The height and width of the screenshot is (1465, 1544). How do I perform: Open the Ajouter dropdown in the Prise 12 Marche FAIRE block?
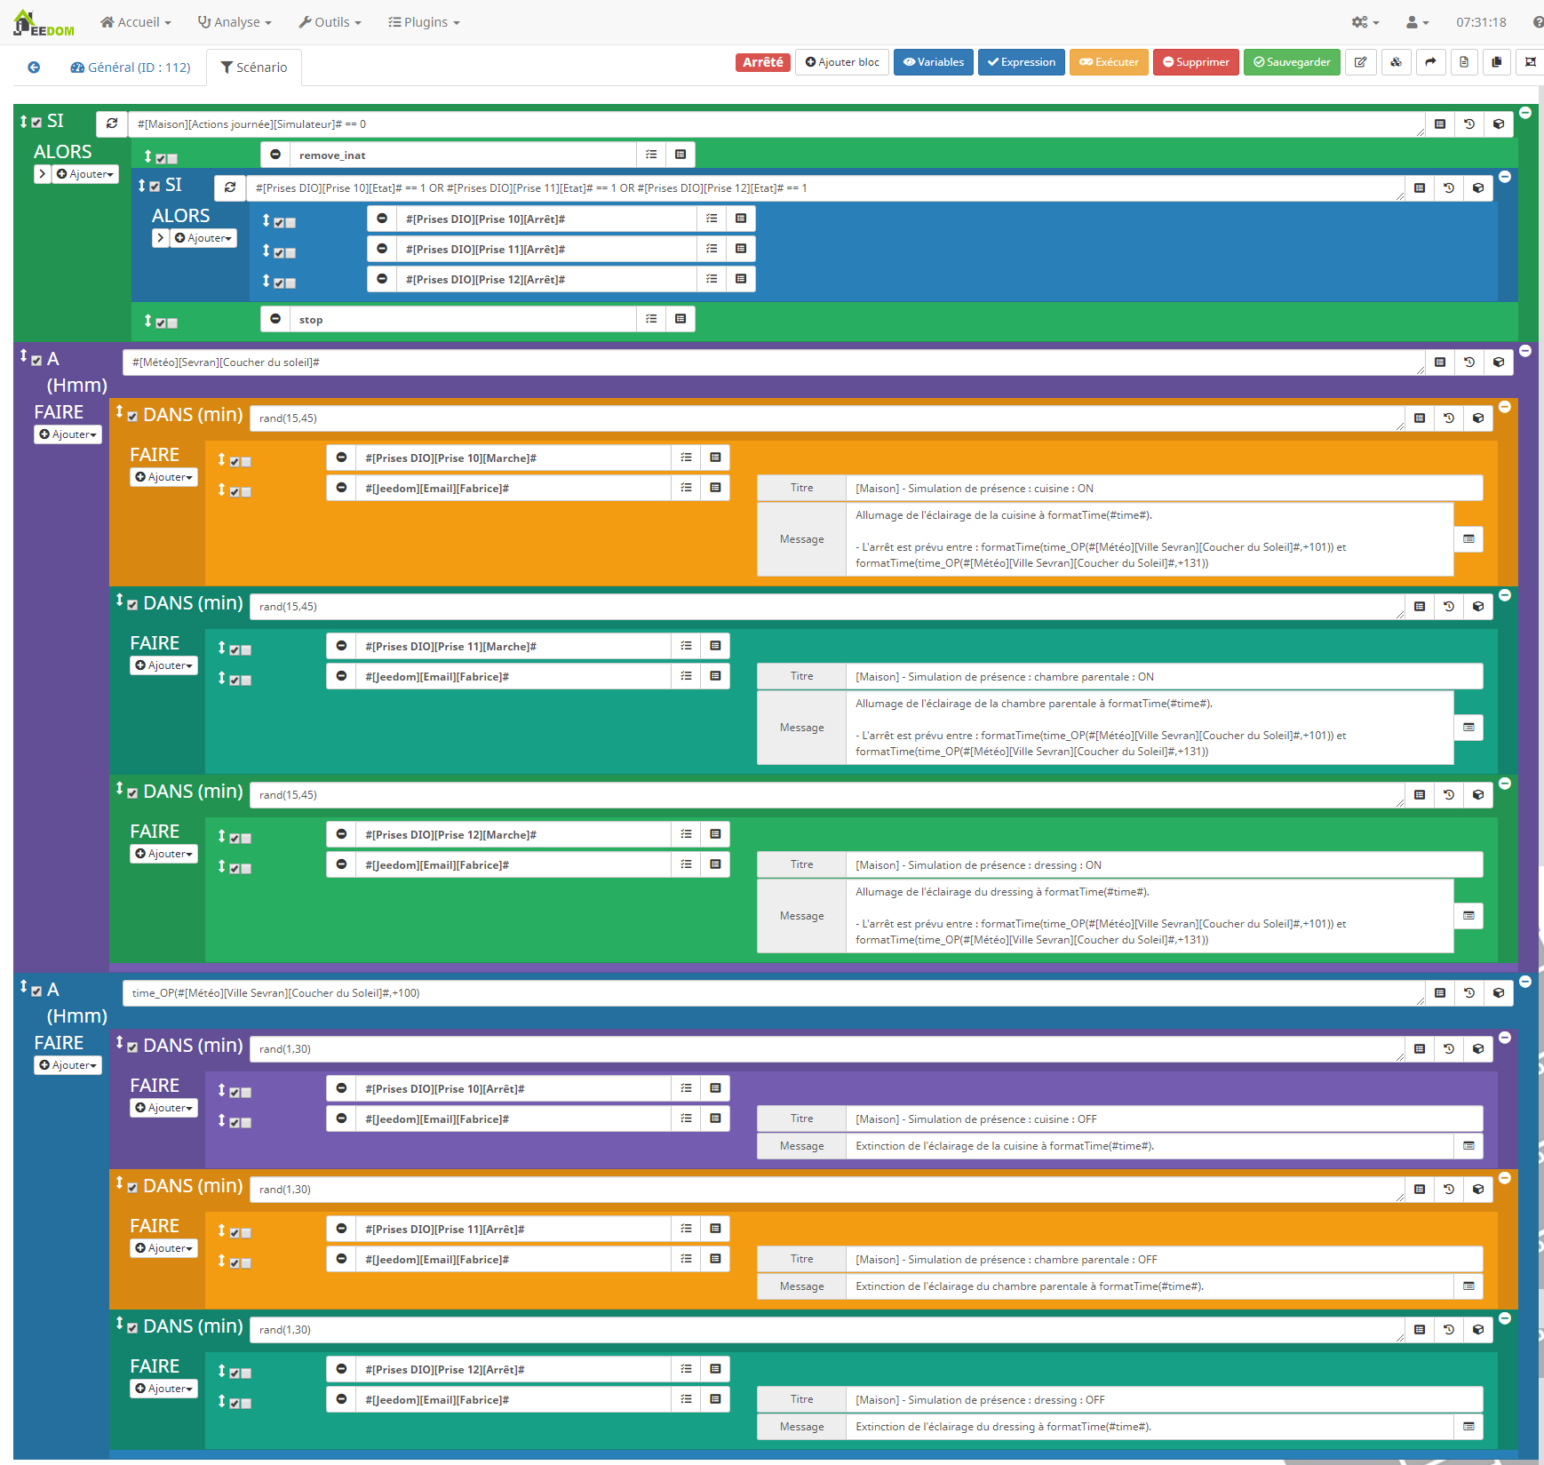pos(164,854)
